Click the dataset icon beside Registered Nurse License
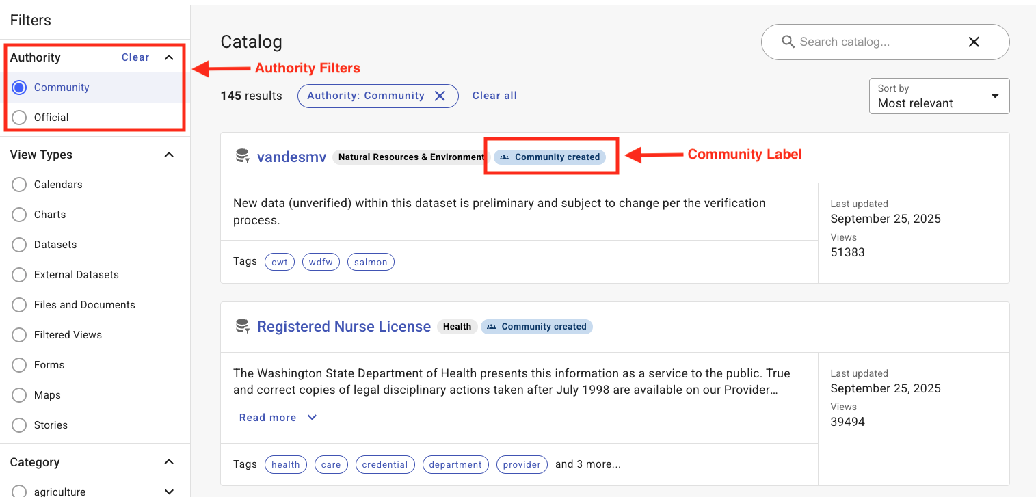Image resolution: width=1036 pixels, height=497 pixels. 242,326
